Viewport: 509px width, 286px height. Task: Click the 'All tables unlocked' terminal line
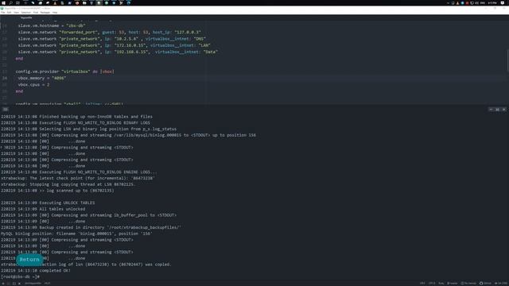click(43, 209)
